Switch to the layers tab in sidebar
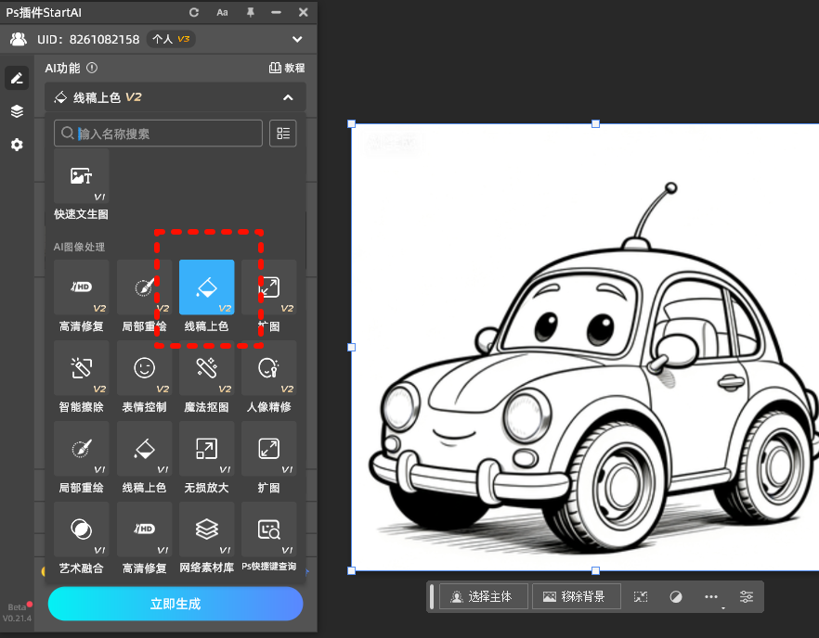Screen dimensions: 819x638 17,111
